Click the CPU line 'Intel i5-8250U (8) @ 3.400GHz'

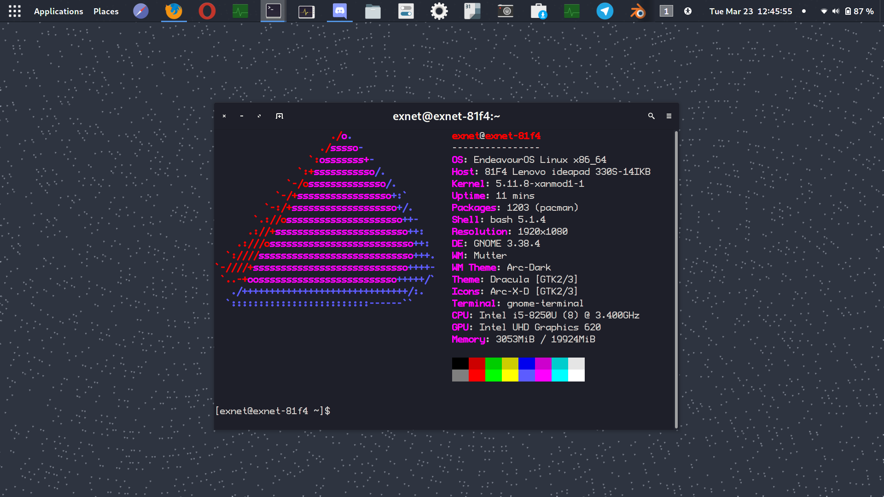coord(546,315)
